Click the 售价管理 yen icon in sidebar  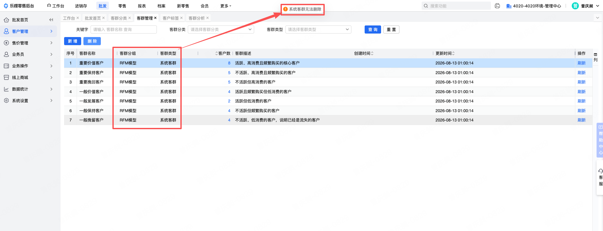(6, 43)
